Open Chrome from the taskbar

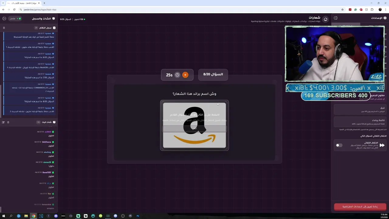click(33, 216)
